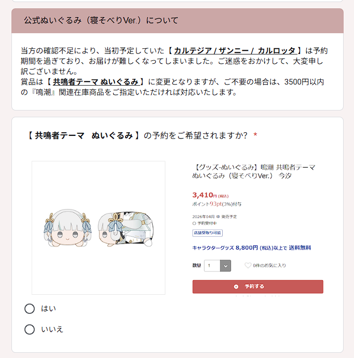Click the カルテジア / ザンニー / カルロッタ underlined text
This screenshot has height=358, width=354.
235,50
